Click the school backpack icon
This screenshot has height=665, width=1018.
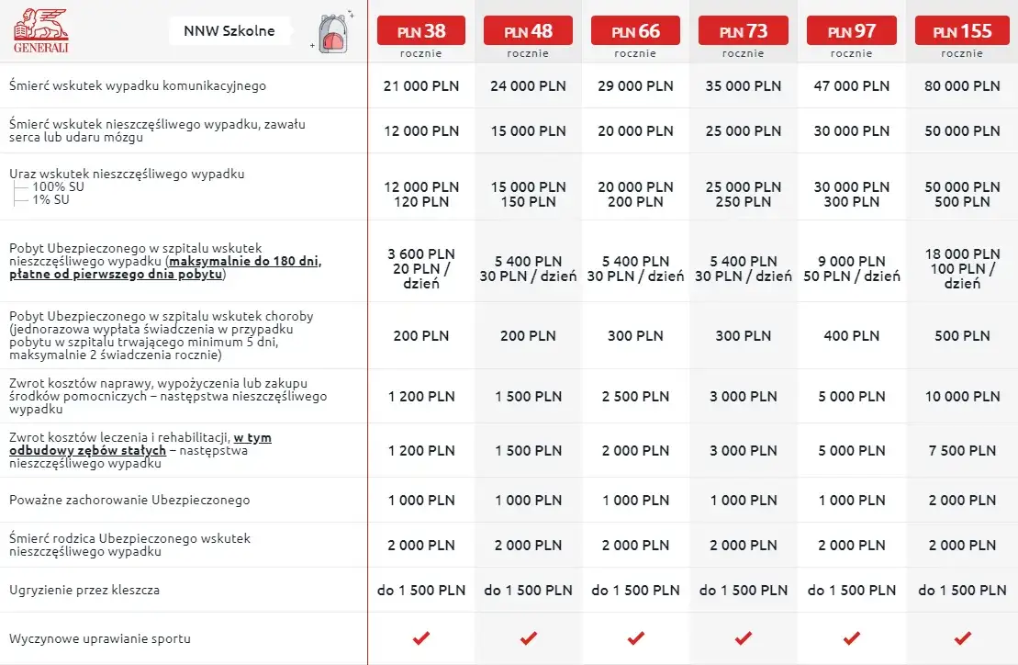click(x=333, y=33)
